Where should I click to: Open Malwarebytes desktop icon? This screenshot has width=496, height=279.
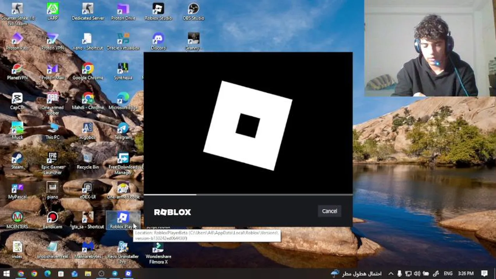(x=88, y=250)
